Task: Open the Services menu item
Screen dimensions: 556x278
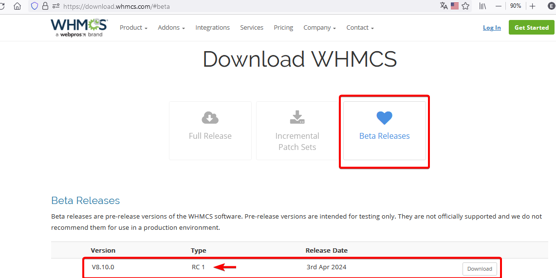Action: (x=252, y=28)
